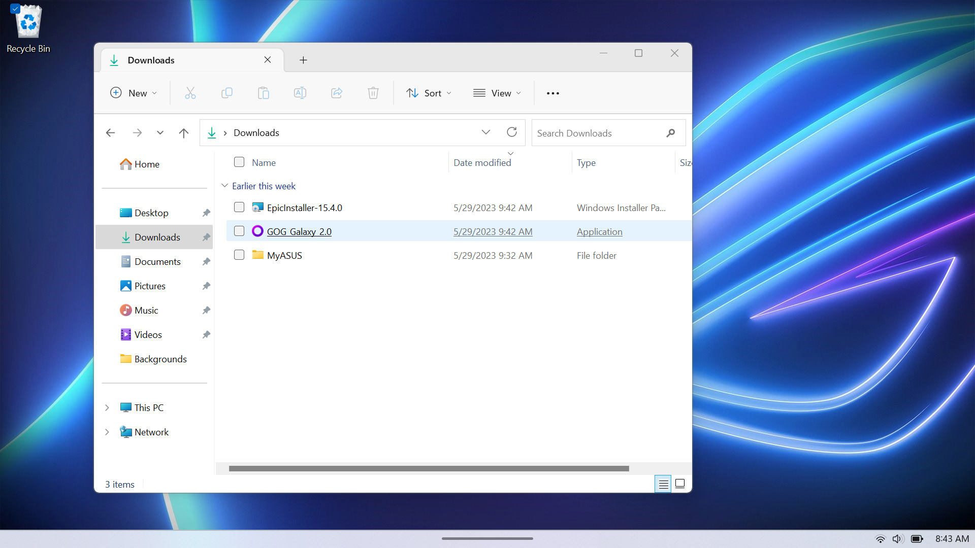Click the Rename icon in toolbar
This screenshot has height=548, width=975.
[300, 93]
